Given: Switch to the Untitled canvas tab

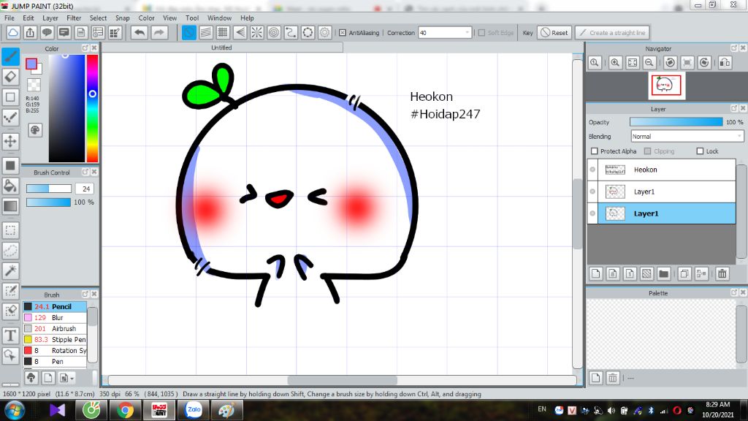Looking at the screenshot, I should 221,48.
